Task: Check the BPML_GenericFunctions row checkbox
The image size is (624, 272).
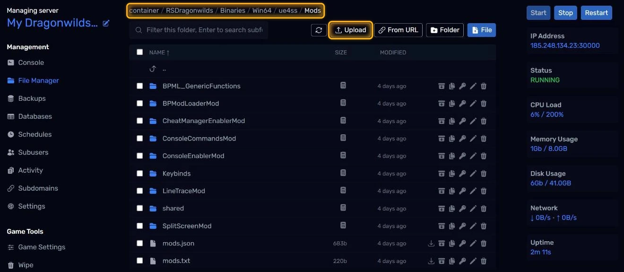Action: (x=139, y=86)
